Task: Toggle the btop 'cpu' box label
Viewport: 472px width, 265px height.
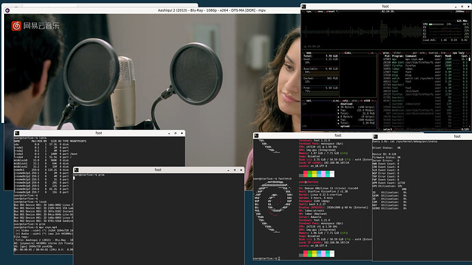Action: coord(309,12)
